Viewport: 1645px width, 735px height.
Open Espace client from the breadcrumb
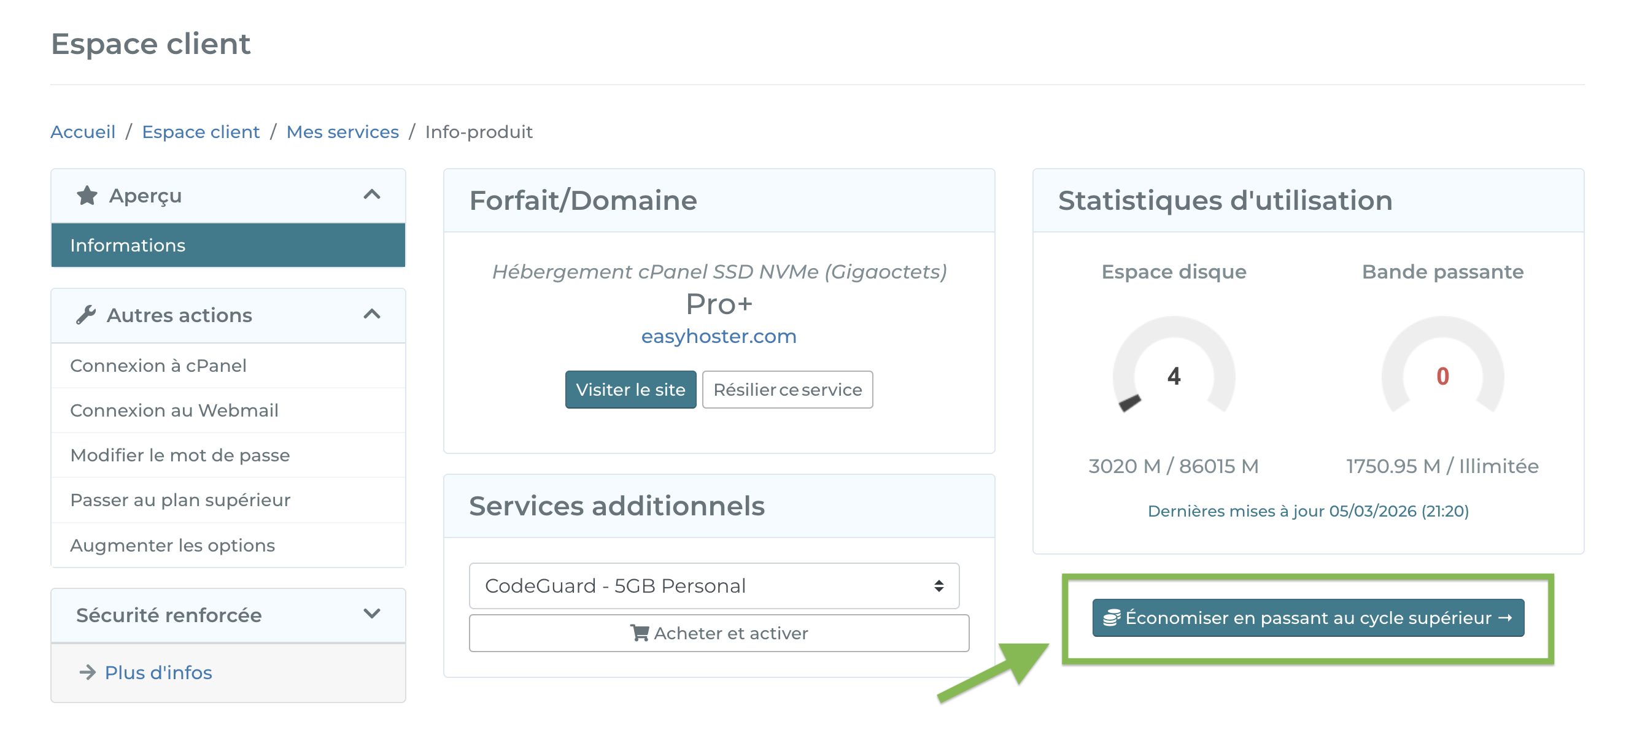coord(201,131)
